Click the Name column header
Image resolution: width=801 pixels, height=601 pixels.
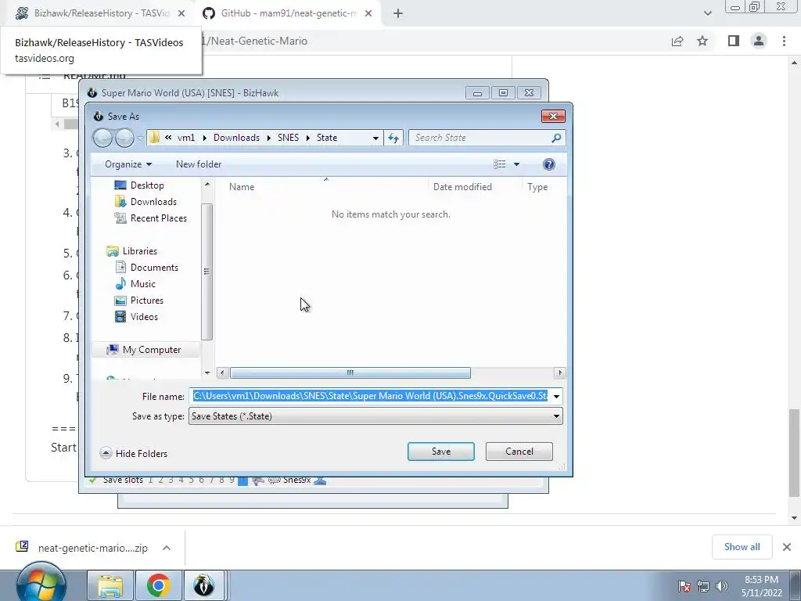point(242,187)
